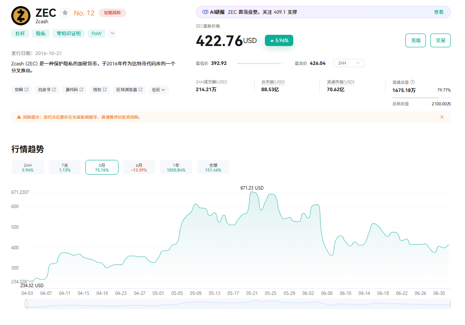The image size is (465, 325).
Task: Open the 钱包 wallet link
Action: [100, 90]
